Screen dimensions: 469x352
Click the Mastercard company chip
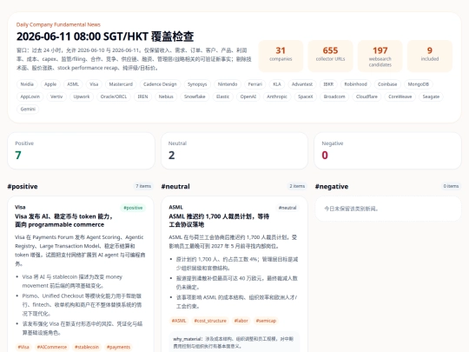pyautogui.click(x=121, y=84)
